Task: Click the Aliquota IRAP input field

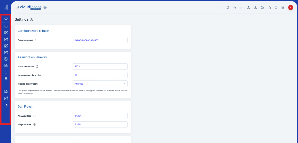Action: click(x=100, y=124)
